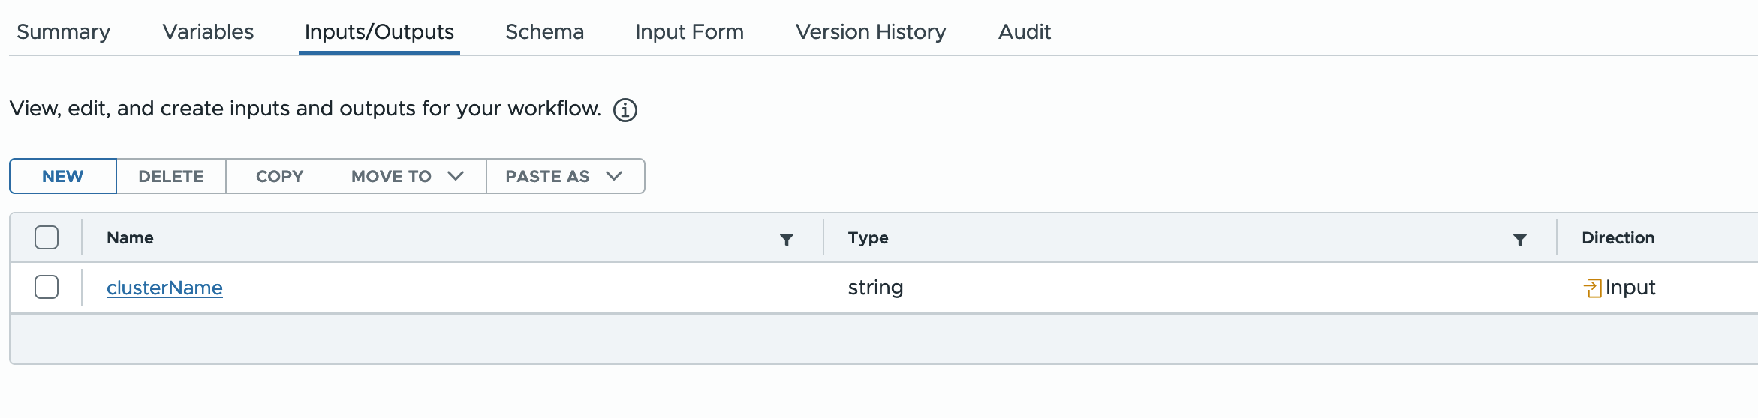
Task: Click the Direction column header
Action: (x=1618, y=237)
